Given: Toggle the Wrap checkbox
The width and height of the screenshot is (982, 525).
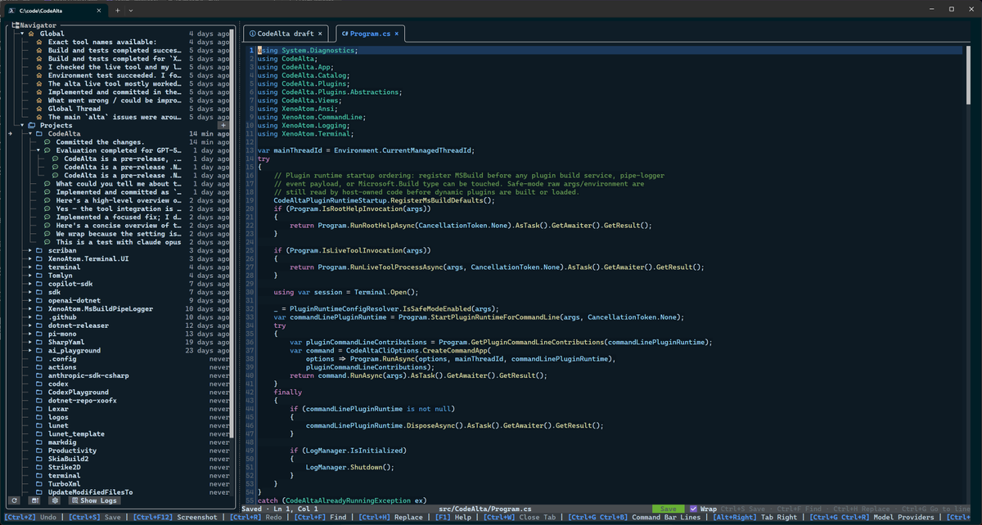Looking at the screenshot, I should coord(694,509).
